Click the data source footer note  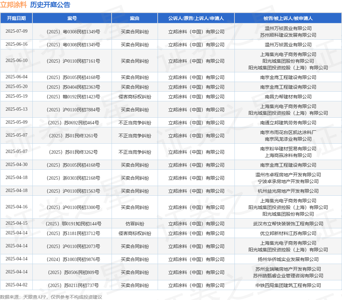(51, 297)
